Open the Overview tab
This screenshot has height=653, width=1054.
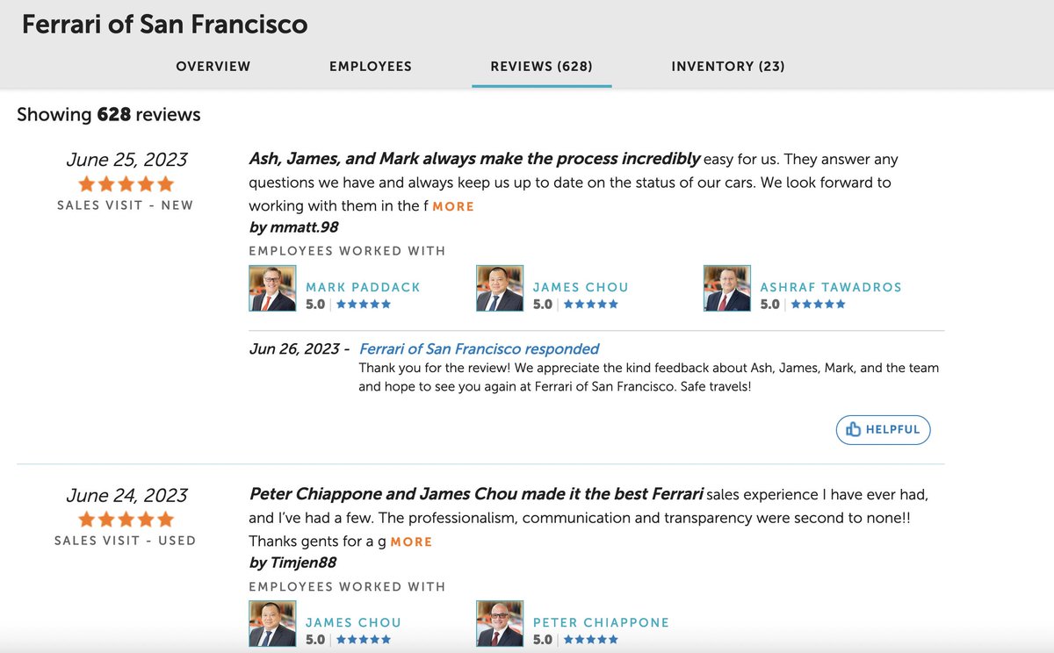213,67
